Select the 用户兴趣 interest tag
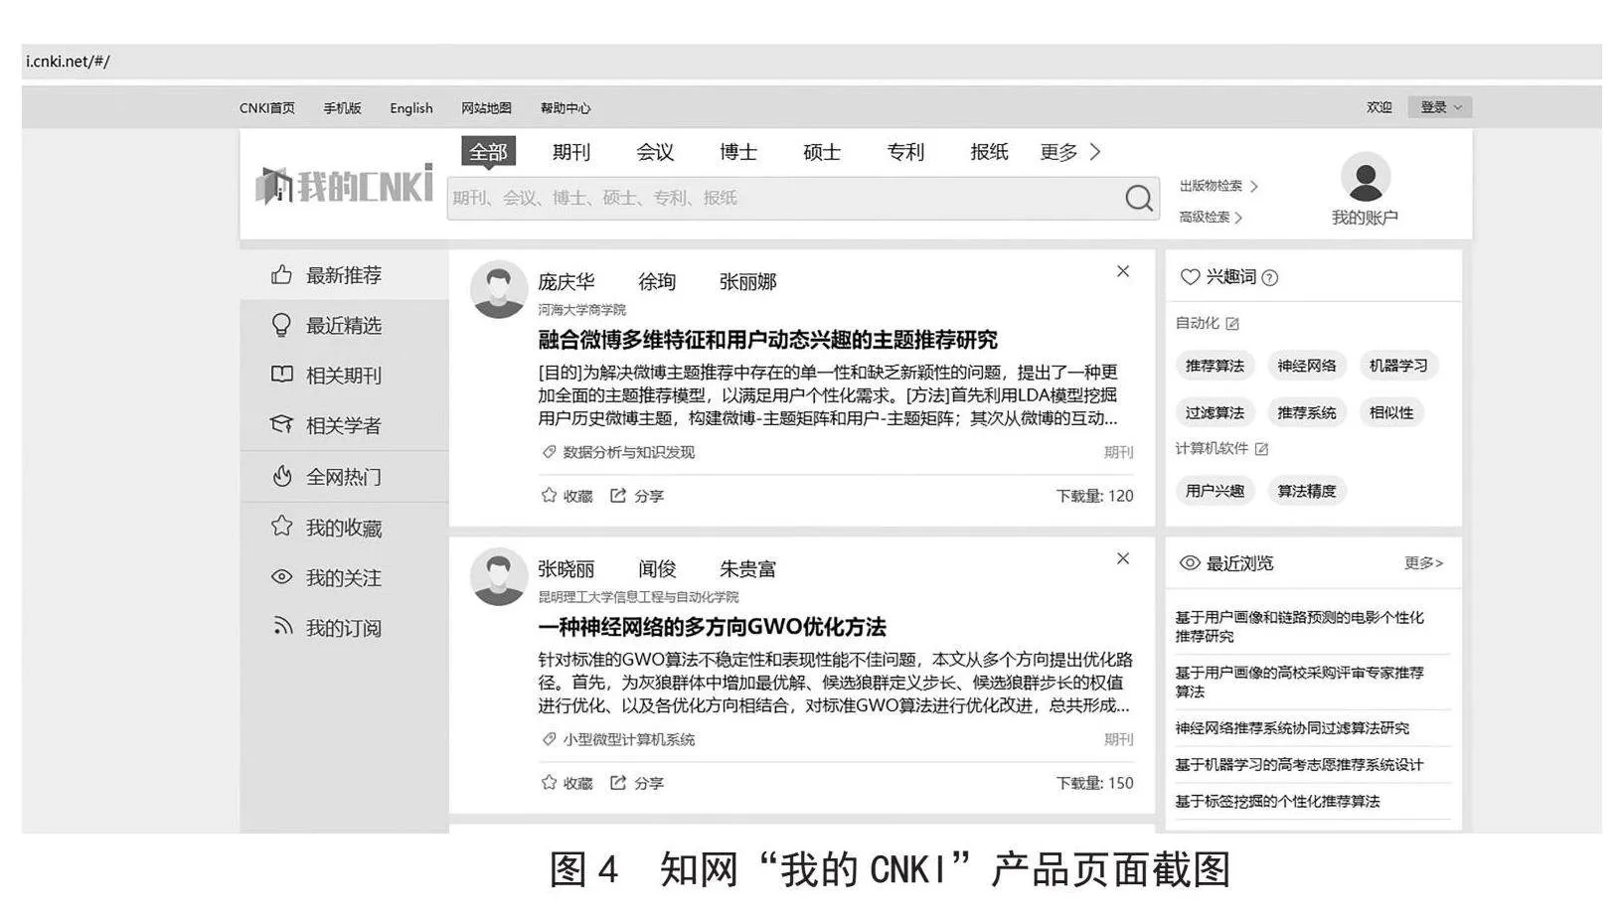This screenshot has height=921, width=1623. pos(1215,491)
